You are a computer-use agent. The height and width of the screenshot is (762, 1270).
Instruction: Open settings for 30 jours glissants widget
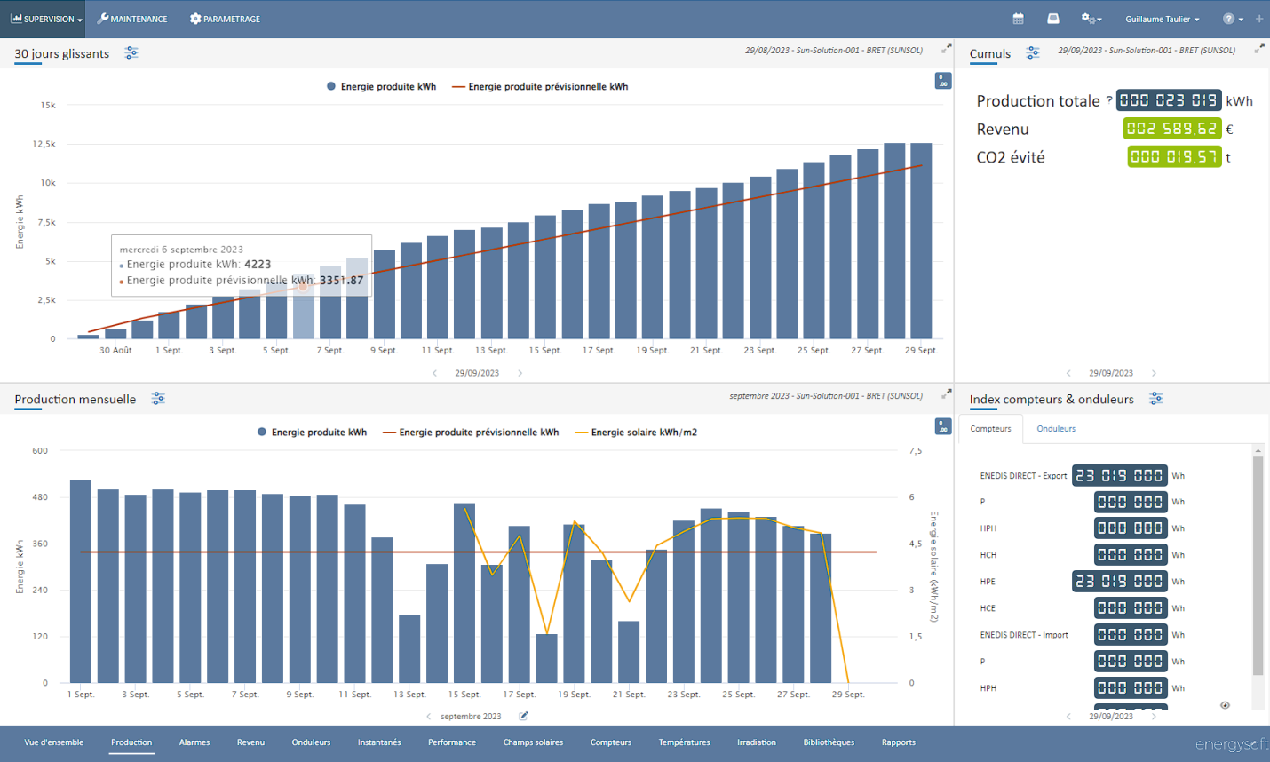[x=131, y=53]
